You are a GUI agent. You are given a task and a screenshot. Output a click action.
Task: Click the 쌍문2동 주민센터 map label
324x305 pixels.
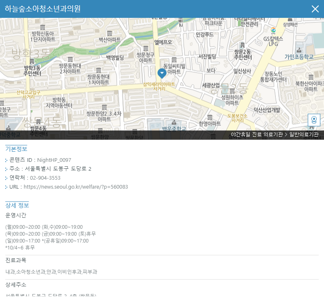point(242,54)
